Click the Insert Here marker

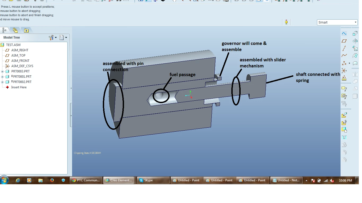click(x=19, y=87)
